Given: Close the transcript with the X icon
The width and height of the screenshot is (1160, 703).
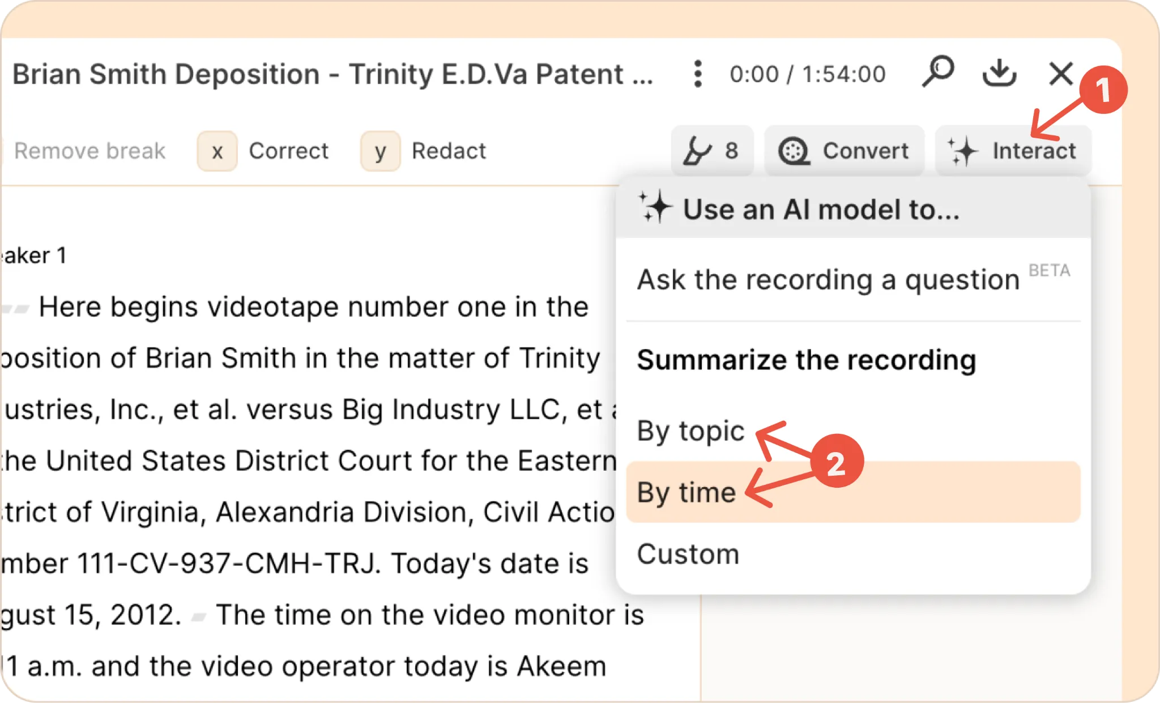Looking at the screenshot, I should 1060,74.
